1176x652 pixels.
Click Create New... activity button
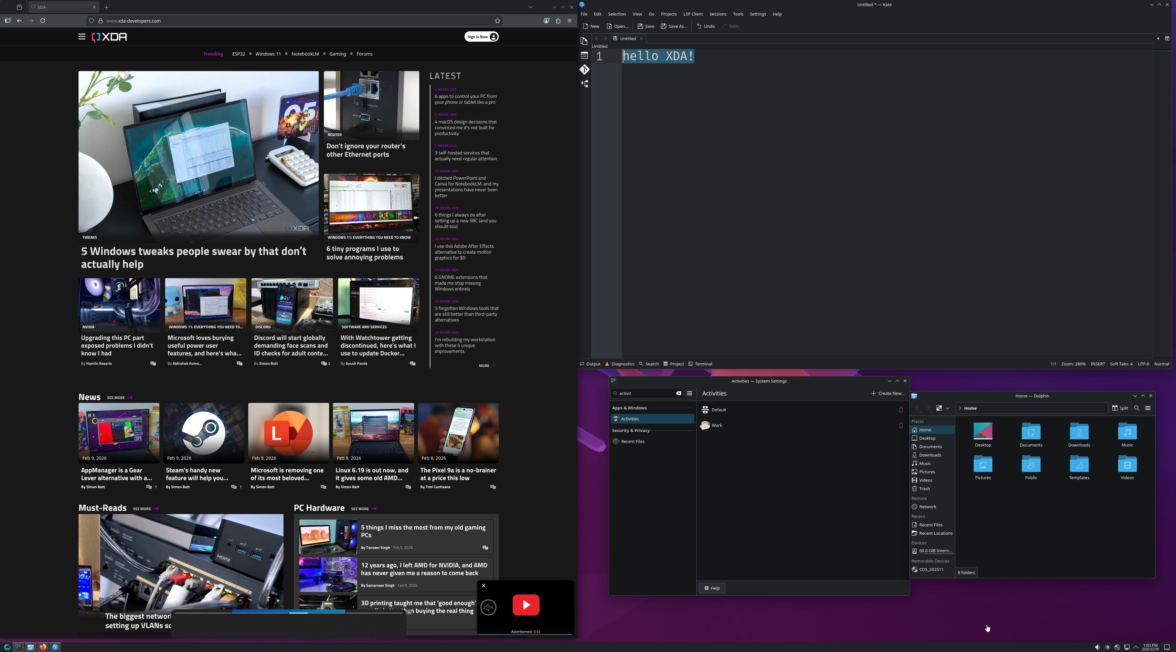[887, 393]
